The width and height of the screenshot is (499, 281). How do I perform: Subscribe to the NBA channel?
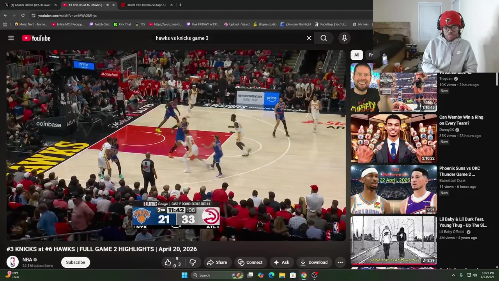(x=75, y=262)
